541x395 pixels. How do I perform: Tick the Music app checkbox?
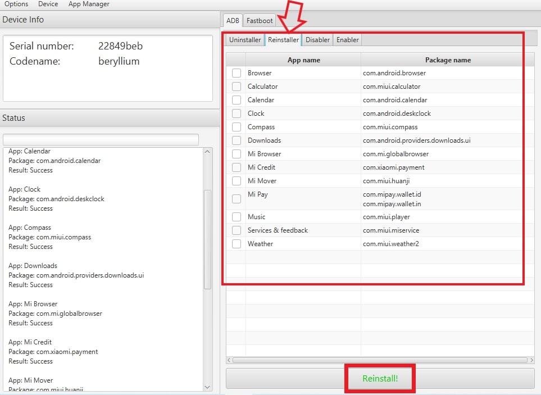(x=237, y=217)
